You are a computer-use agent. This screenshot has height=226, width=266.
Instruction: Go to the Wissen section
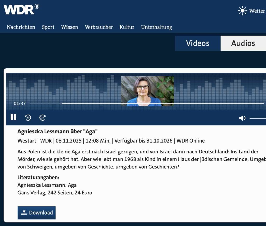(x=69, y=27)
